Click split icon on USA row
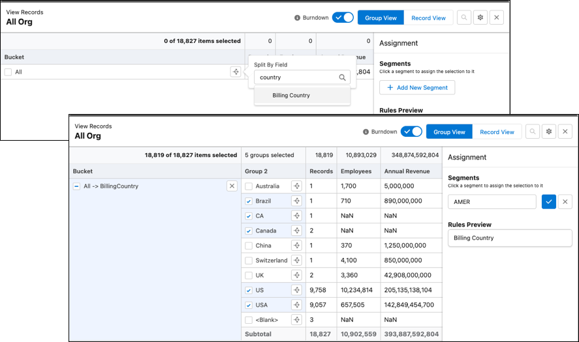 [x=296, y=305]
